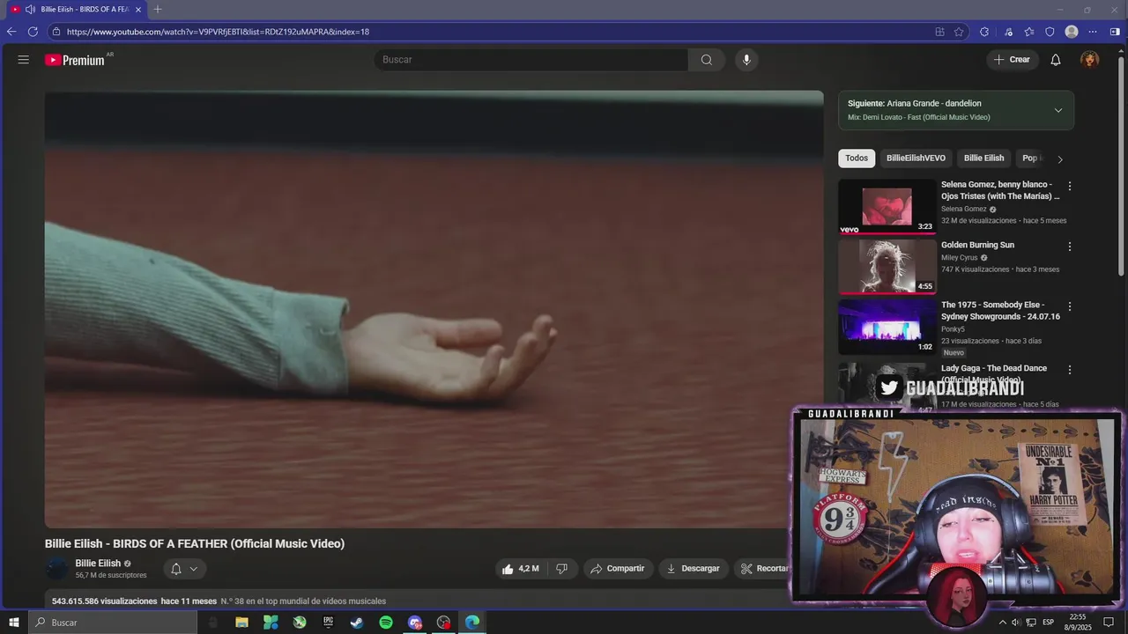1128x634 pixels.
Task: Start voice search with microphone icon
Action: (x=746, y=60)
